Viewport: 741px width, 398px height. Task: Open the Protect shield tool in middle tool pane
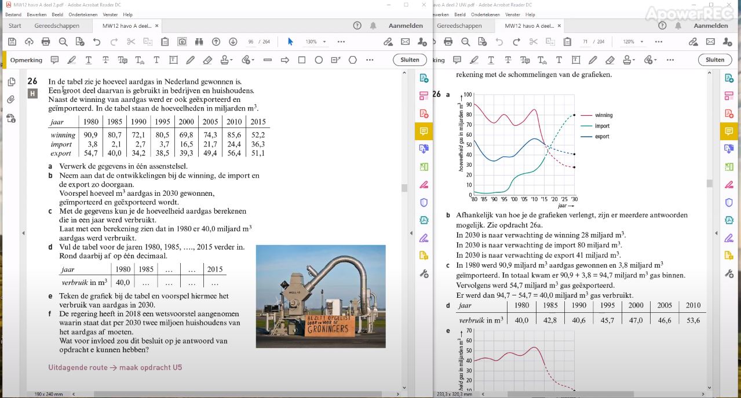(x=424, y=202)
